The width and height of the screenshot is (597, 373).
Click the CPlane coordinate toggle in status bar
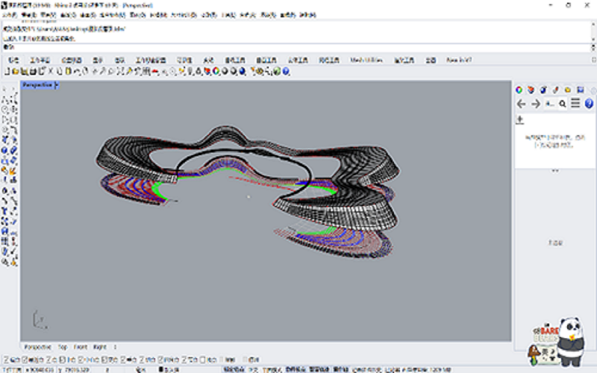(x=13, y=369)
